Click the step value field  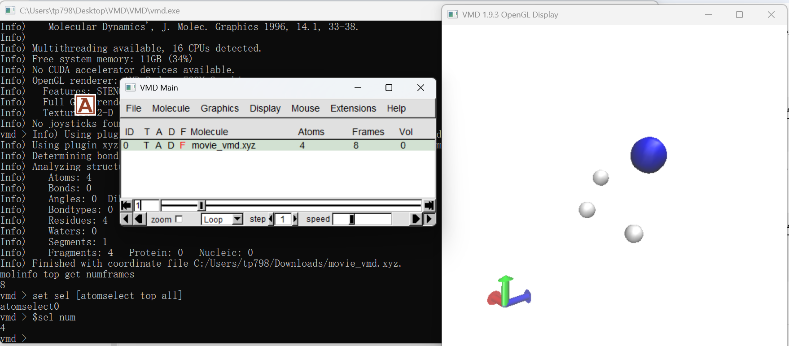(283, 219)
